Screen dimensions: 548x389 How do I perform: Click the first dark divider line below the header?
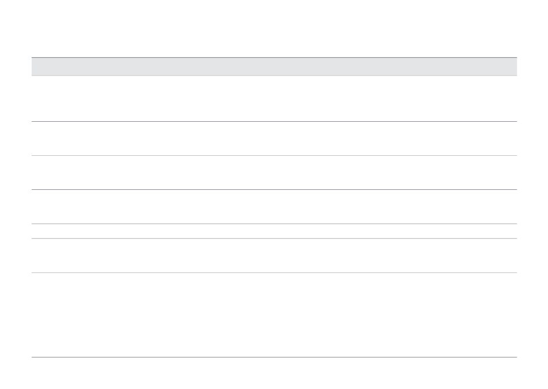click(274, 121)
